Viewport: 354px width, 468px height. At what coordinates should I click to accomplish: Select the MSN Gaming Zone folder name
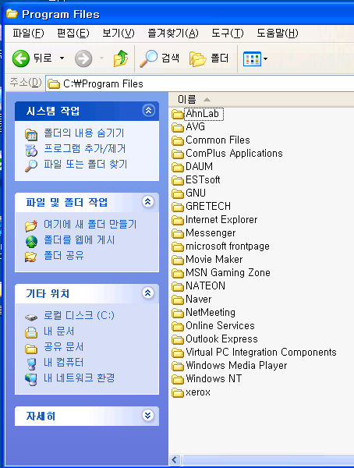pos(228,272)
